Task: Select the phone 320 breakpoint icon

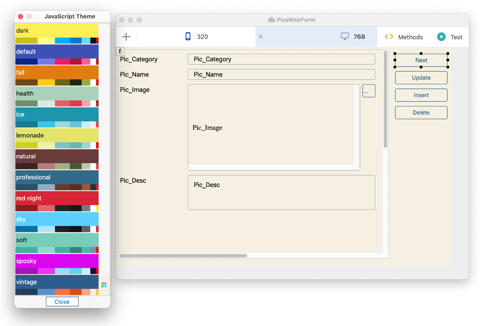Action: (x=188, y=36)
